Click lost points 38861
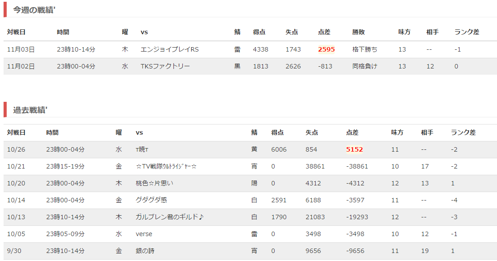 pyautogui.click(x=315, y=166)
